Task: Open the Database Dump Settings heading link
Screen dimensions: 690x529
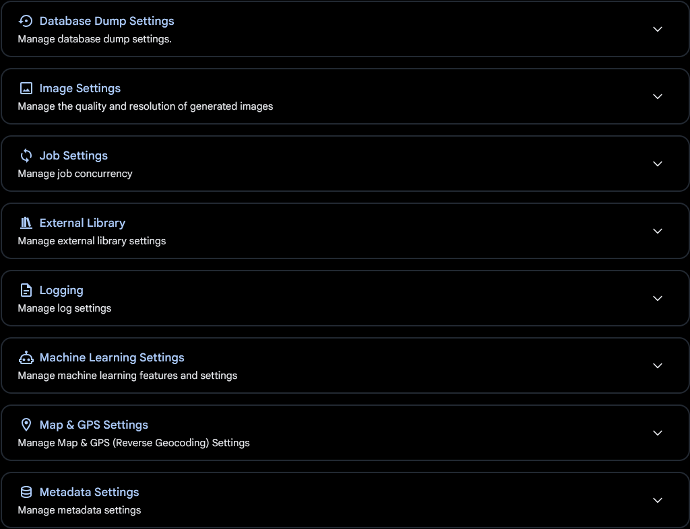Action: click(x=106, y=21)
